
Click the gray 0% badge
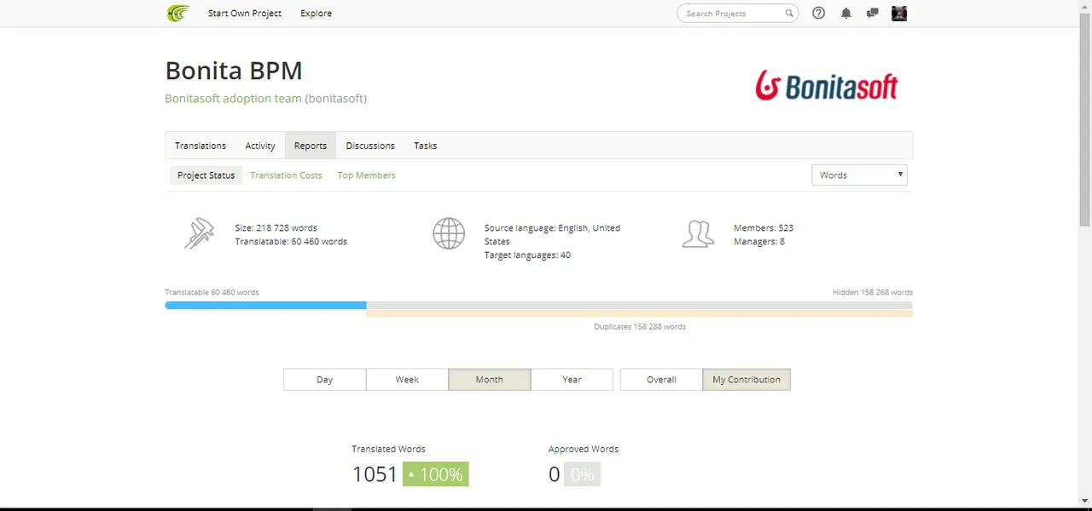point(582,474)
